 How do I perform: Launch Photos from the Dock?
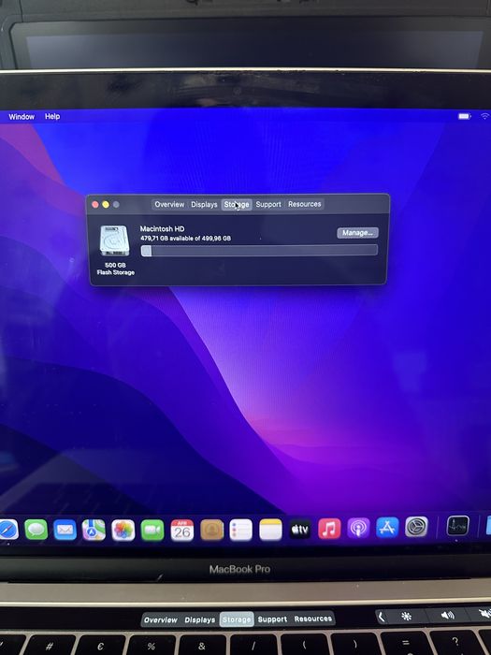tap(123, 531)
